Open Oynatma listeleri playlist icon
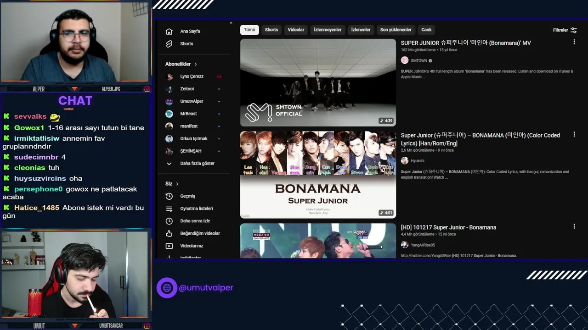The image size is (588, 330). tap(169, 209)
